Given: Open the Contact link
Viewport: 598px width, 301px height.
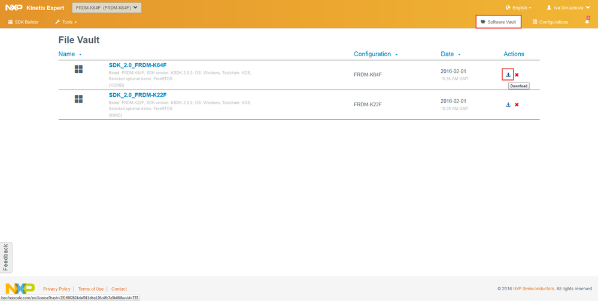Looking at the screenshot, I should (119, 289).
